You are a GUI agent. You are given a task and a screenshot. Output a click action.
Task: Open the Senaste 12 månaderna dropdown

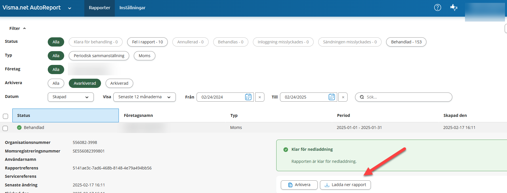tap(144, 97)
